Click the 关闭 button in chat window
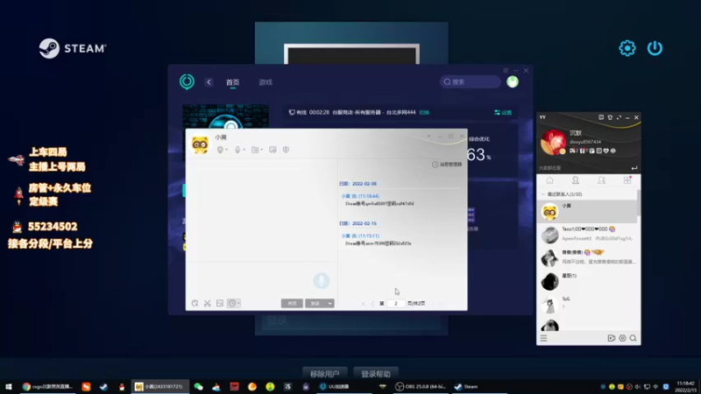Viewport: 701px width, 394px height. pyautogui.click(x=292, y=303)
